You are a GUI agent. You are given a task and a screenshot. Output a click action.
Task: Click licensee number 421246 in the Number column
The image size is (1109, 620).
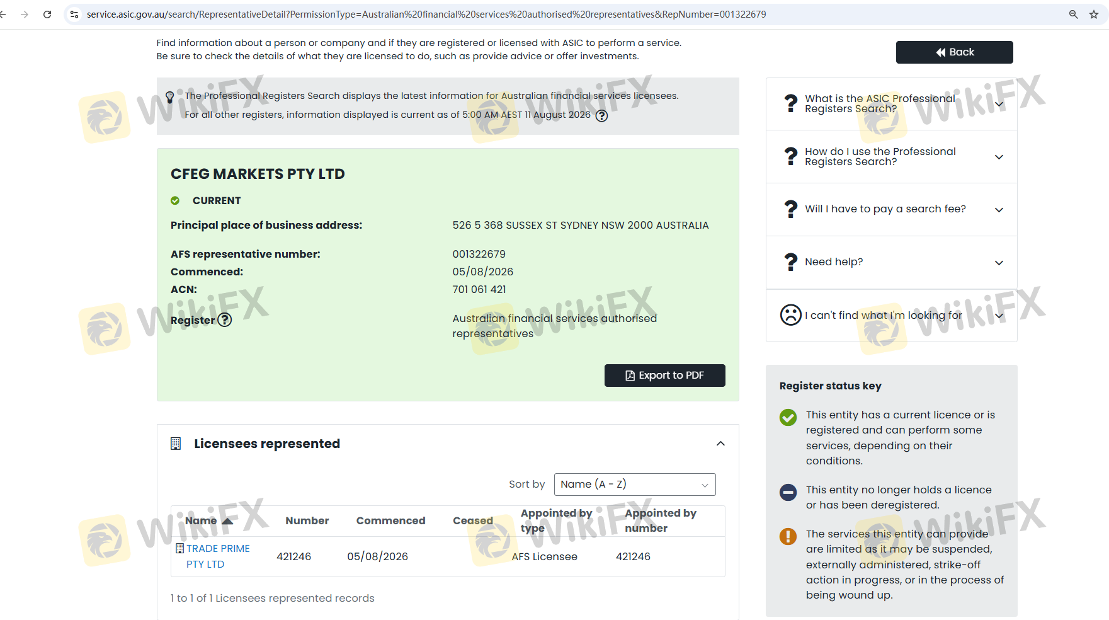click(294, 557)
